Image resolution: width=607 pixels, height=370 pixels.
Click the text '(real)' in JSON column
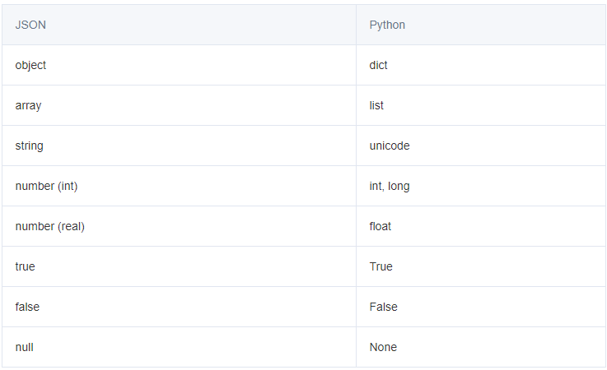pos(71,226)
